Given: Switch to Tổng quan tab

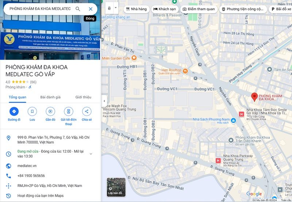Looking at the screenshot, I should tap(18, 97).
